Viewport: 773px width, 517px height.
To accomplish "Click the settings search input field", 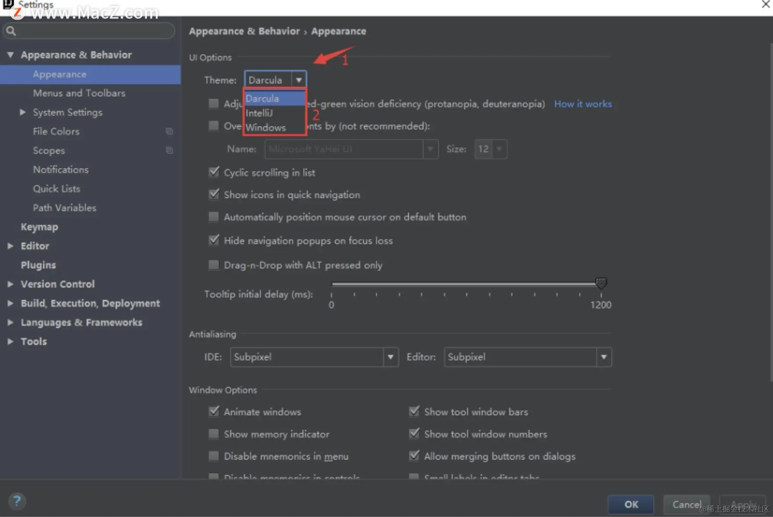I will (89, 31).
